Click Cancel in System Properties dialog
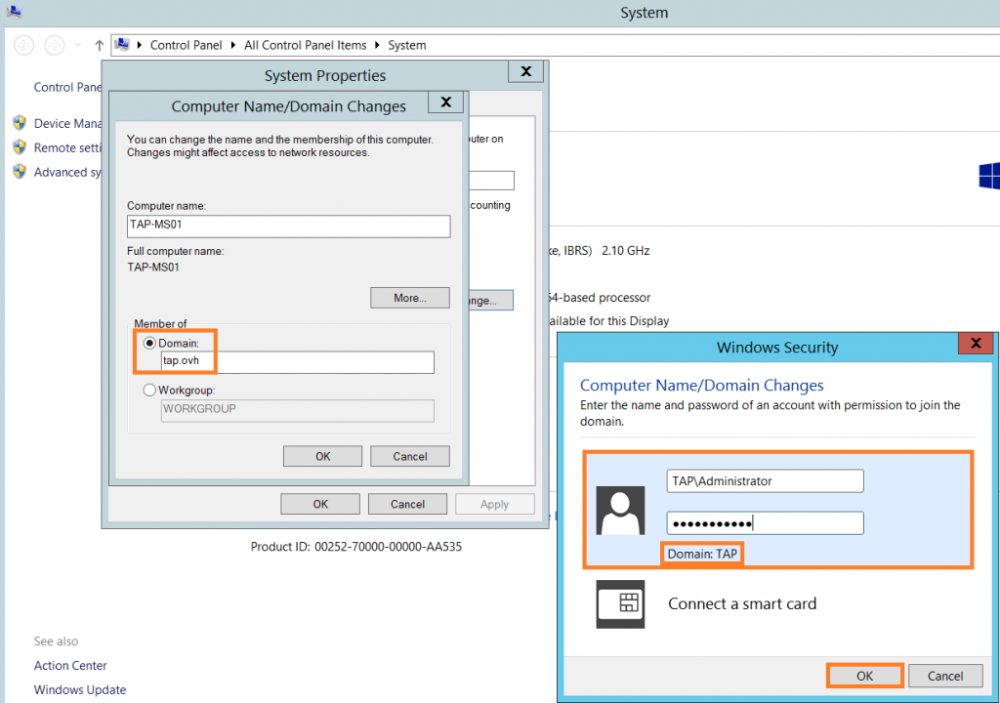 pos(407,504)
